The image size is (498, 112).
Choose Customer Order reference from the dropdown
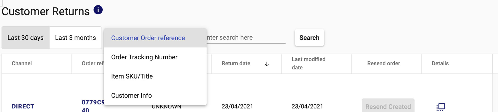pos(148,38)
